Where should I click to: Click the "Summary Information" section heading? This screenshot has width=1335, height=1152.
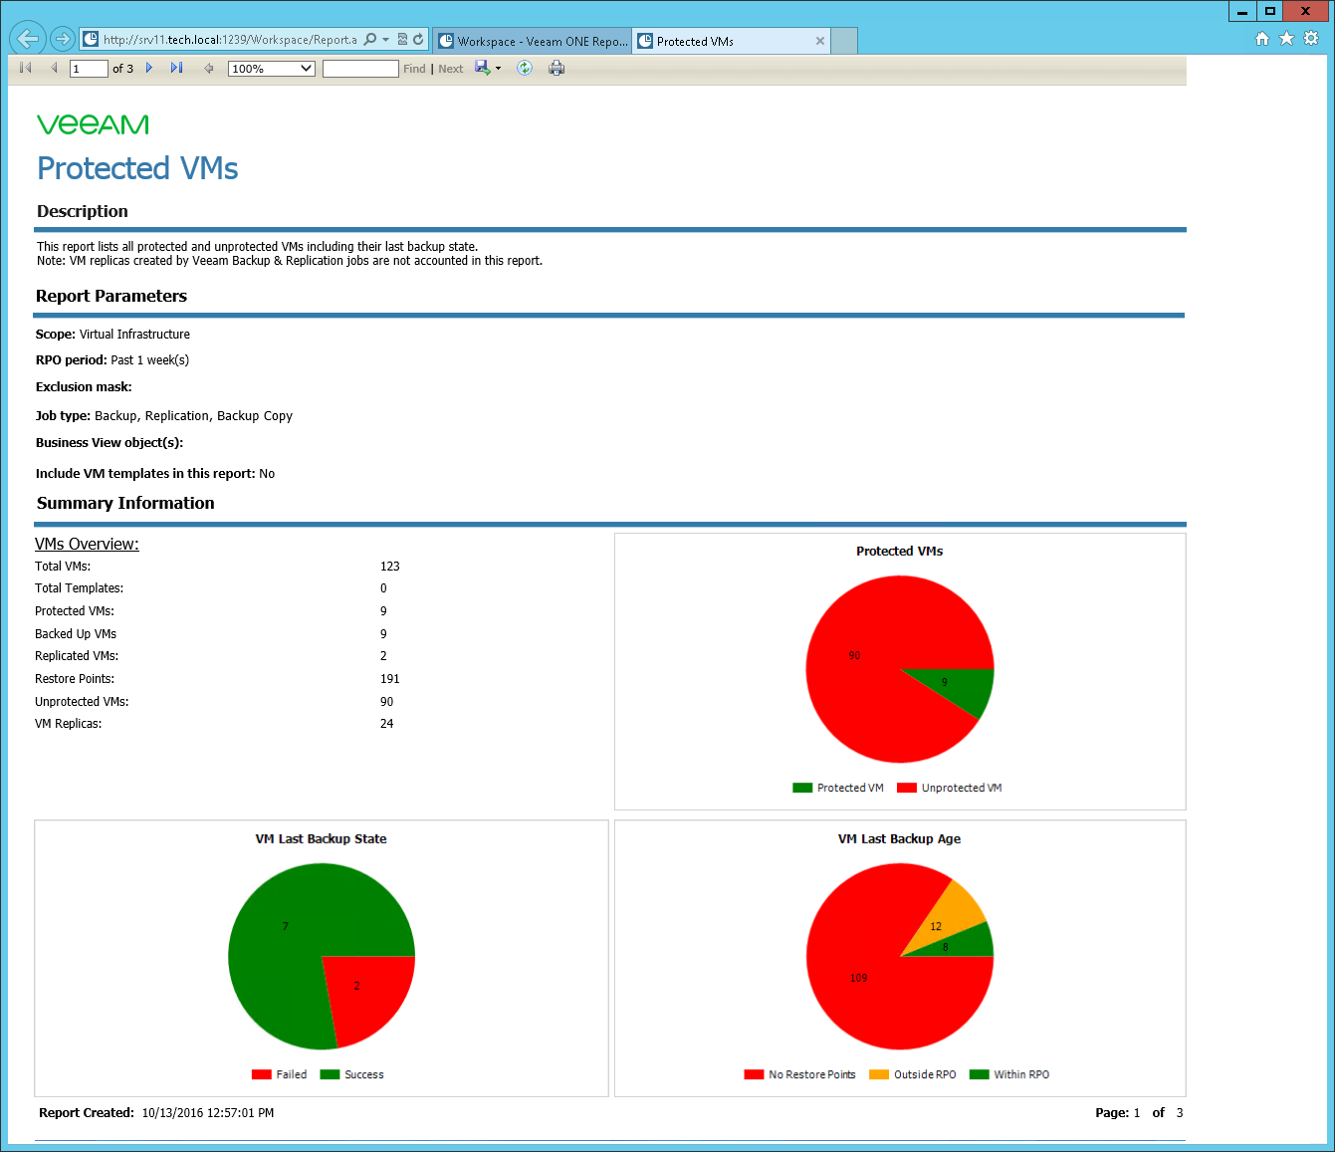(125, 503)
